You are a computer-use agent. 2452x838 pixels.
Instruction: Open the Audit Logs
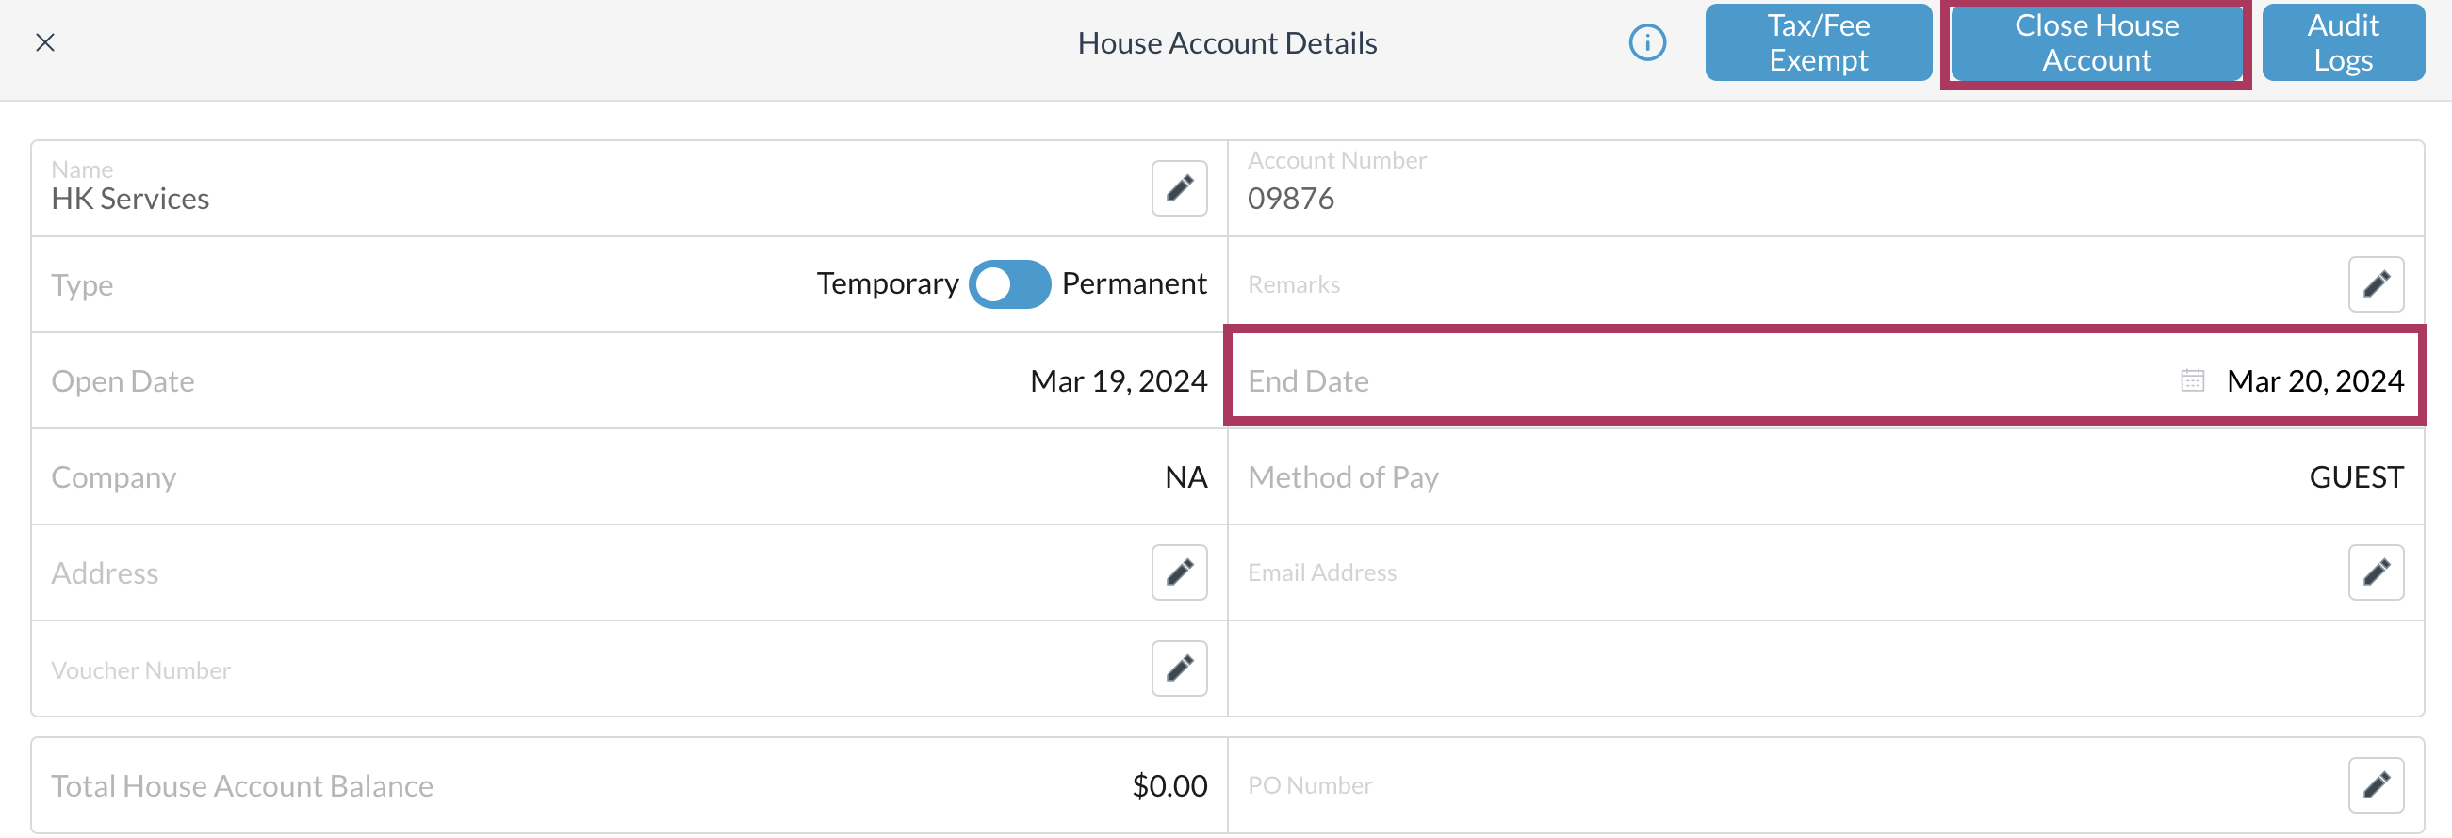(x=2343, y=42)
